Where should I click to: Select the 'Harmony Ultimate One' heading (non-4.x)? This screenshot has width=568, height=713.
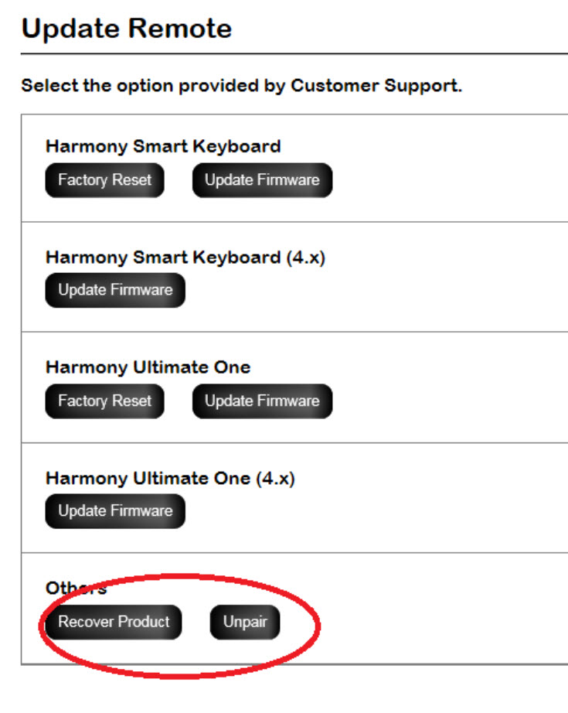click(148, 367)
